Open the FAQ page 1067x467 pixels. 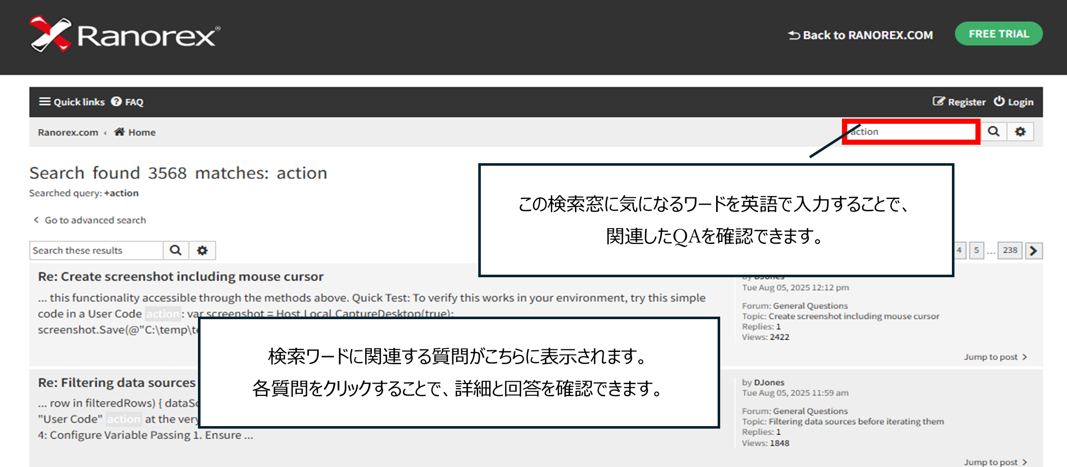tap(127, 102)
